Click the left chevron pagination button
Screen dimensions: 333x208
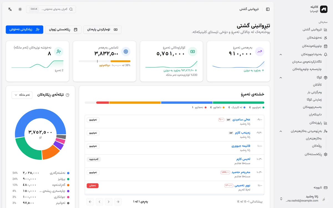coord(100,202)
